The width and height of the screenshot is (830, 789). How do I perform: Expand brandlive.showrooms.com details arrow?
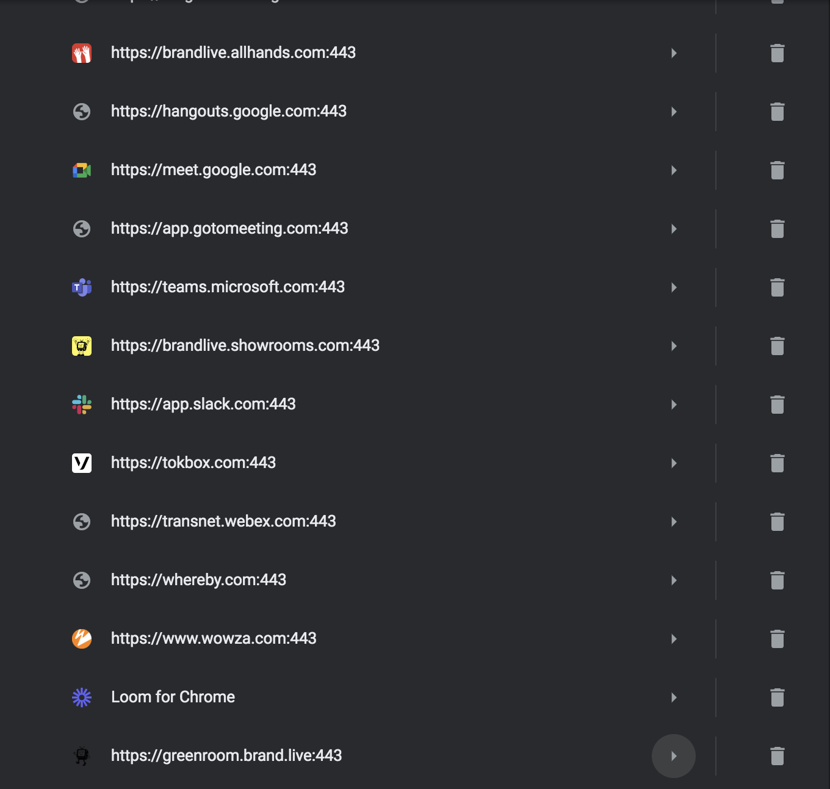[674, 346]
